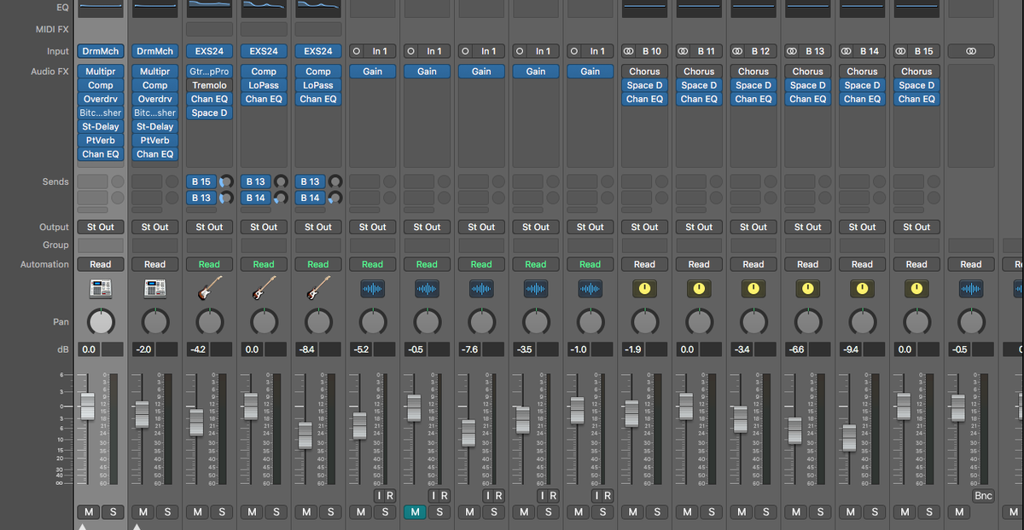Record-enable the -5.2 dB audio channel

click(389, 495)
